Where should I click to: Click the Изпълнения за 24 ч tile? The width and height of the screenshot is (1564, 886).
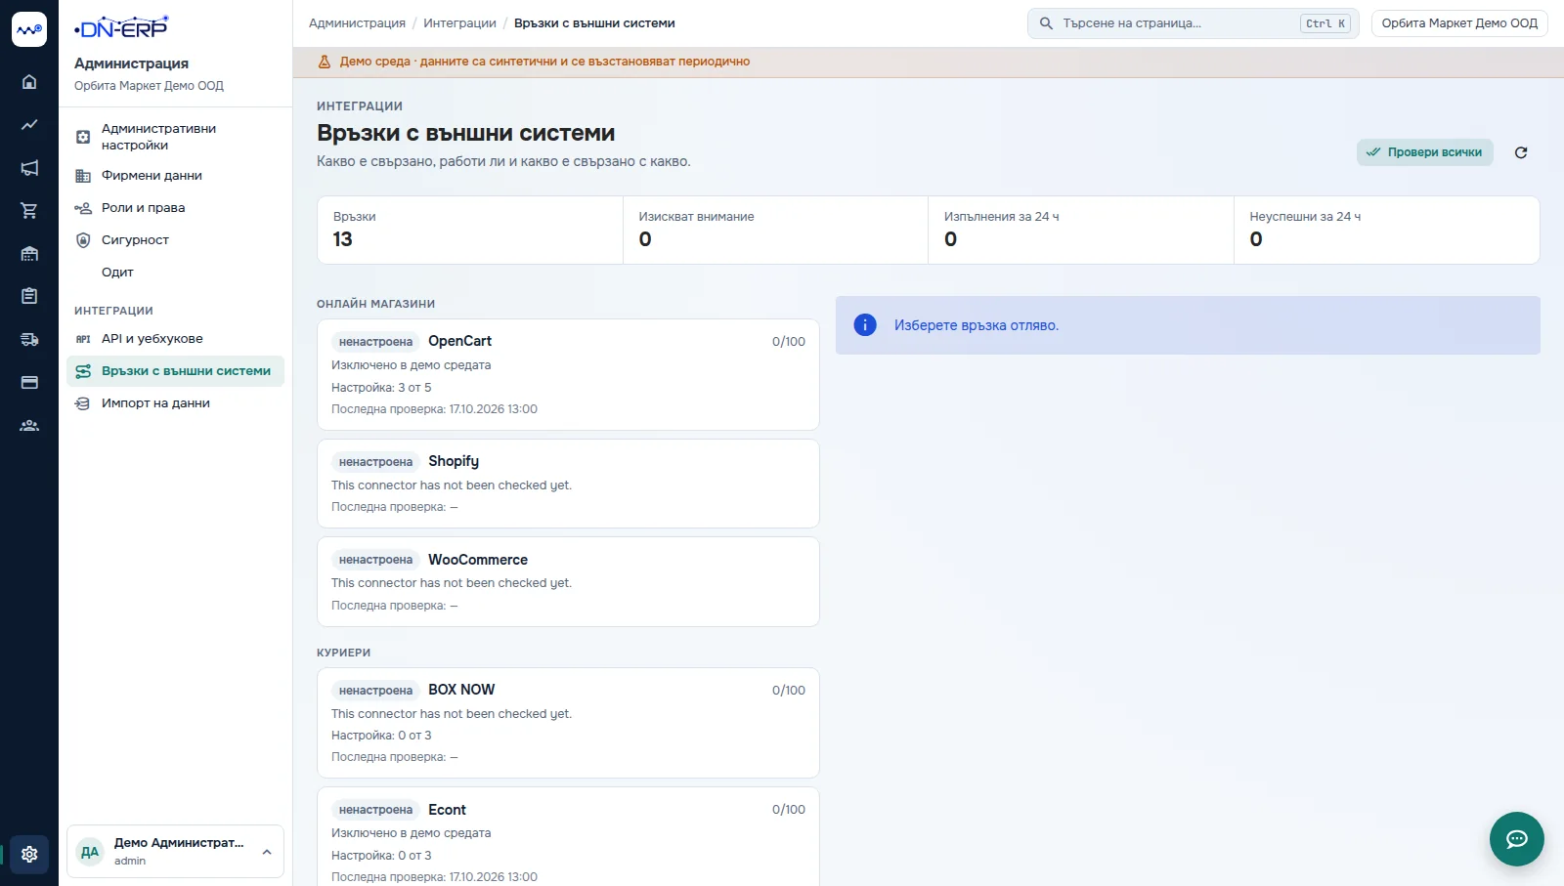pos(1081,231)
